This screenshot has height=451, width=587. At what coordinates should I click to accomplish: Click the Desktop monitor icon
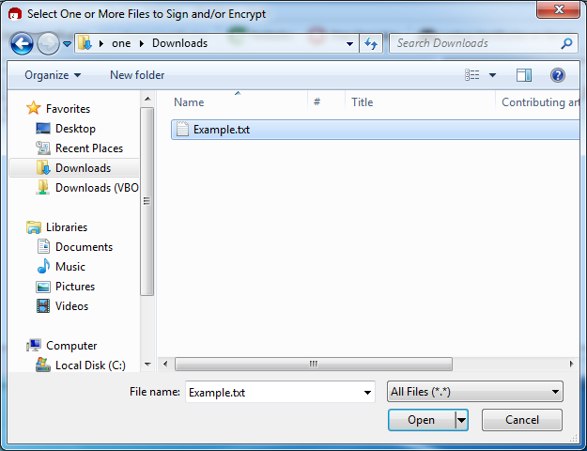(x=43, y=129)
